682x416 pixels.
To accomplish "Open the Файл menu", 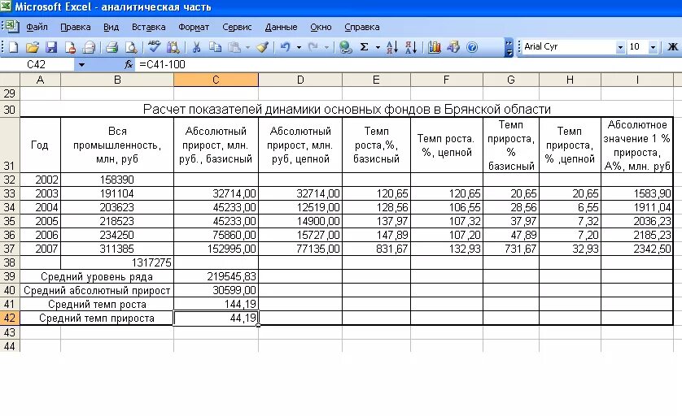I will point(37,27).
